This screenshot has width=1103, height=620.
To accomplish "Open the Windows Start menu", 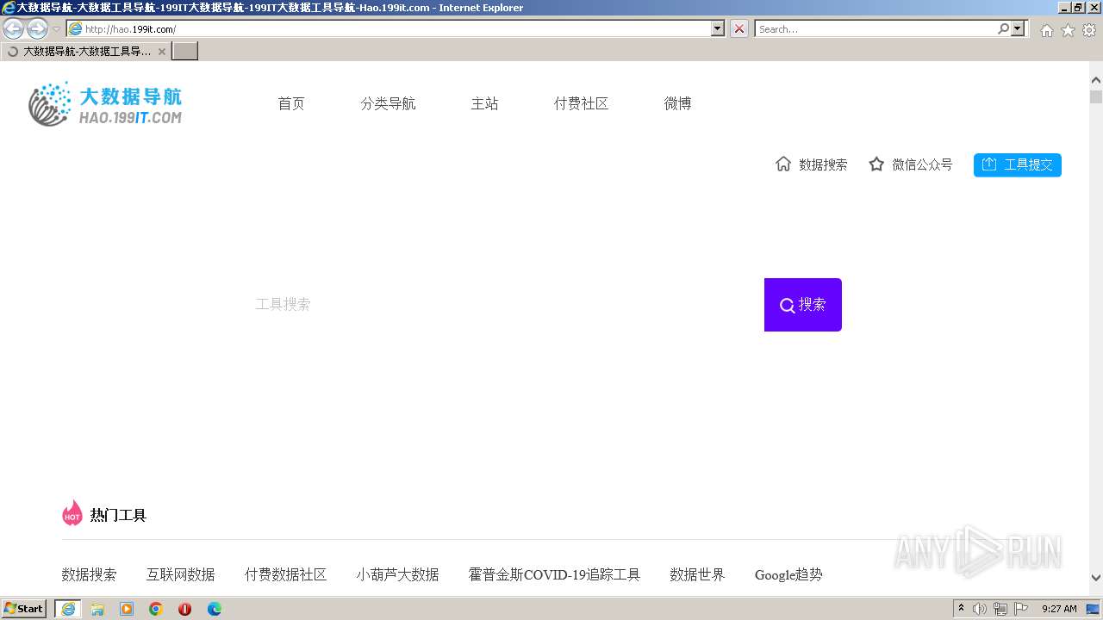I will click(x=24, y=609).
